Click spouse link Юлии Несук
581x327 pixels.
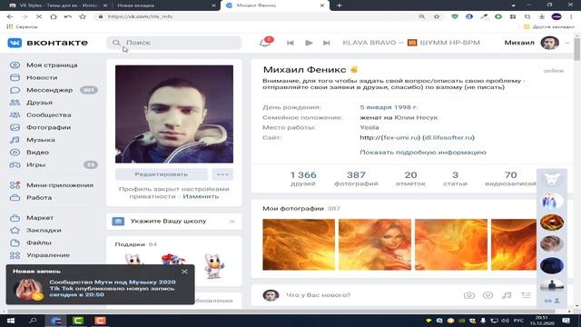click(x=416, y=117)
